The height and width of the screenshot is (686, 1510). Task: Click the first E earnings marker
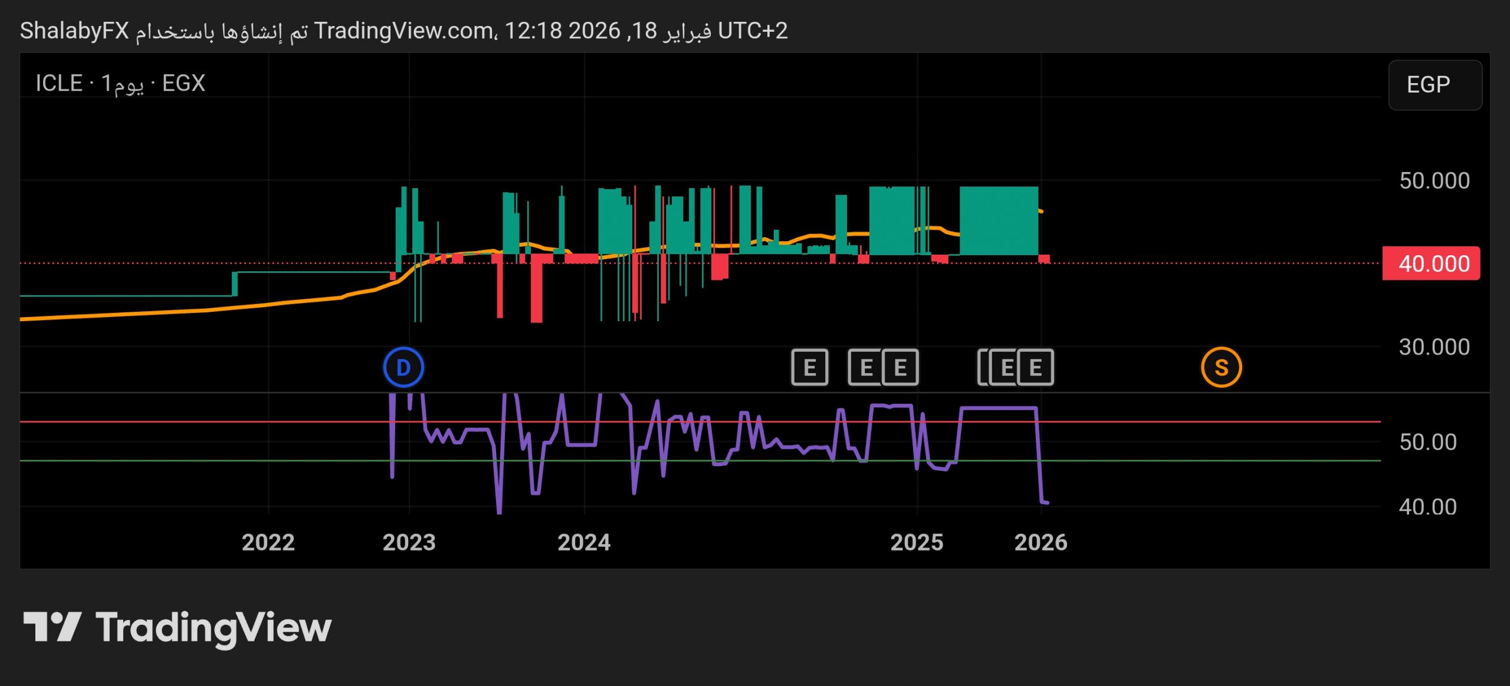809,367
